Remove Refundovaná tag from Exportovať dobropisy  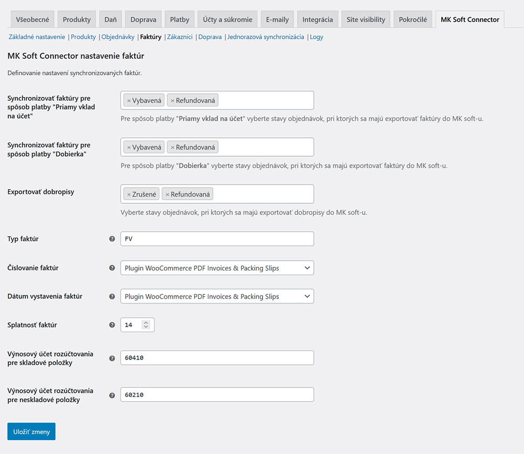tap(167, 194)
